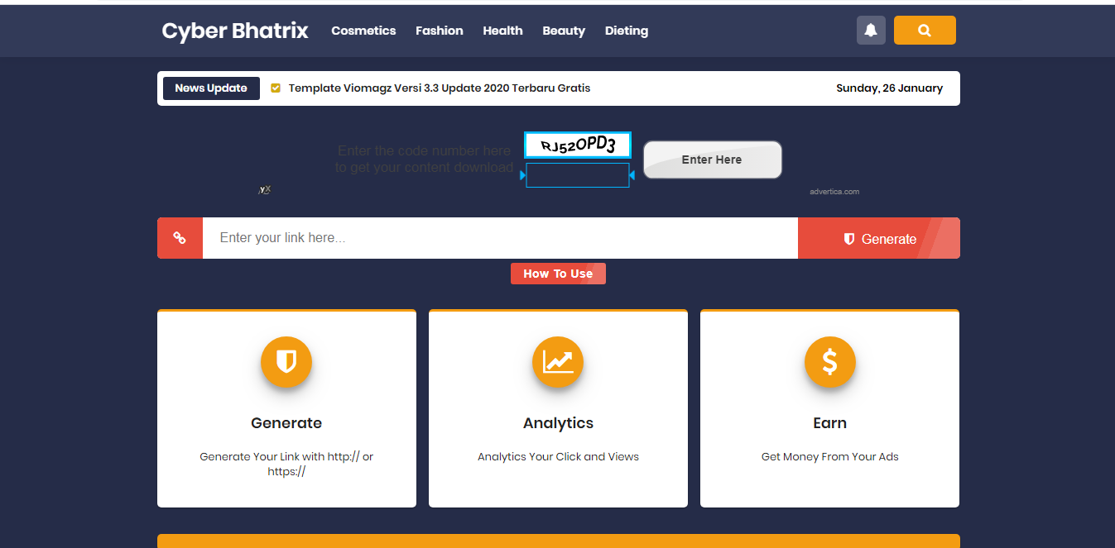This screenshot has width=1115, height=548.
Task: Click the shield icon on the Generate card
Action: tap(286, 362)
